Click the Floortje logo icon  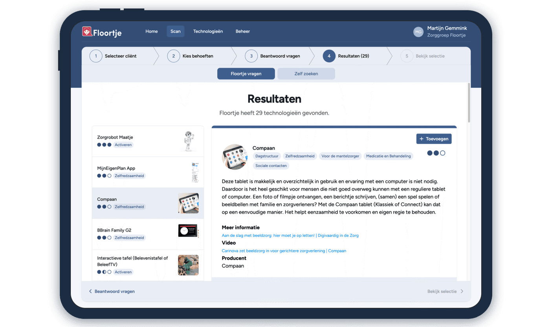87,31
